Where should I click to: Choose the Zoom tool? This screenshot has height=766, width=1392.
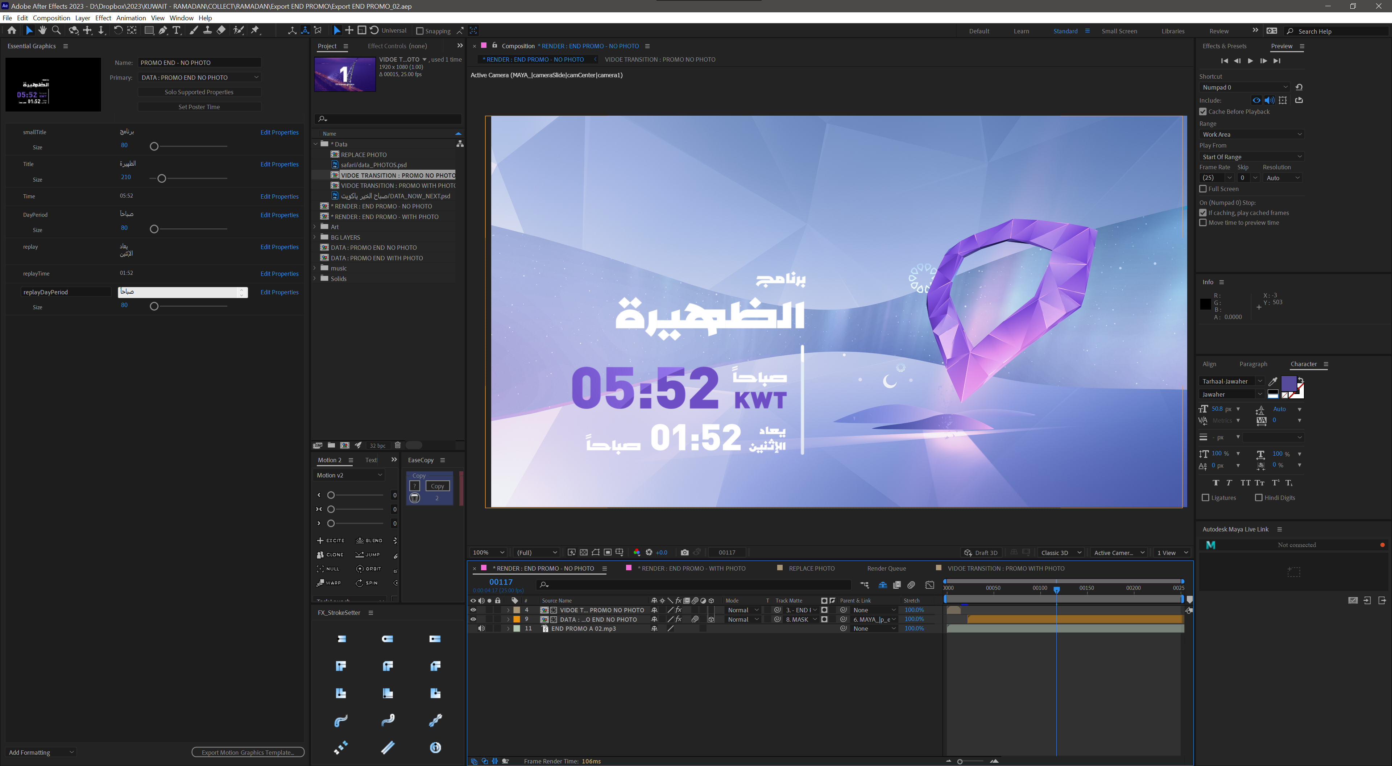point(56,31)
